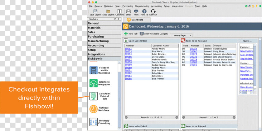Screen dimensions: 262x131
Task: Open the Help menu
Action: tap(205, 6)
